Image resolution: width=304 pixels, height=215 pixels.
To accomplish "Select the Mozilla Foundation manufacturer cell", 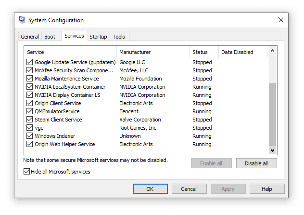I will (140, 79).
